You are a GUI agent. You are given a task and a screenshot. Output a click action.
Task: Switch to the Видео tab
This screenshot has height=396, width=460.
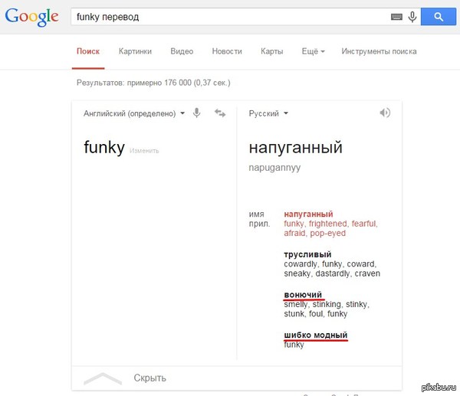pos(182,51)
